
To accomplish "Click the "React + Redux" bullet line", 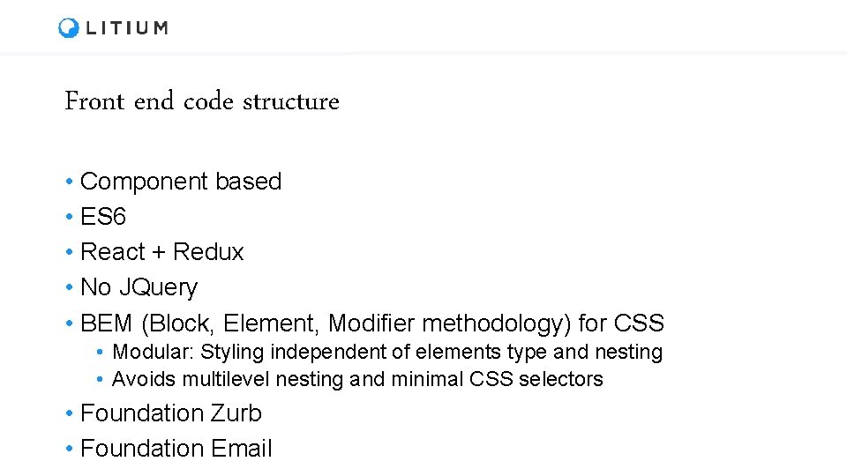I will (x=161, y=252).
